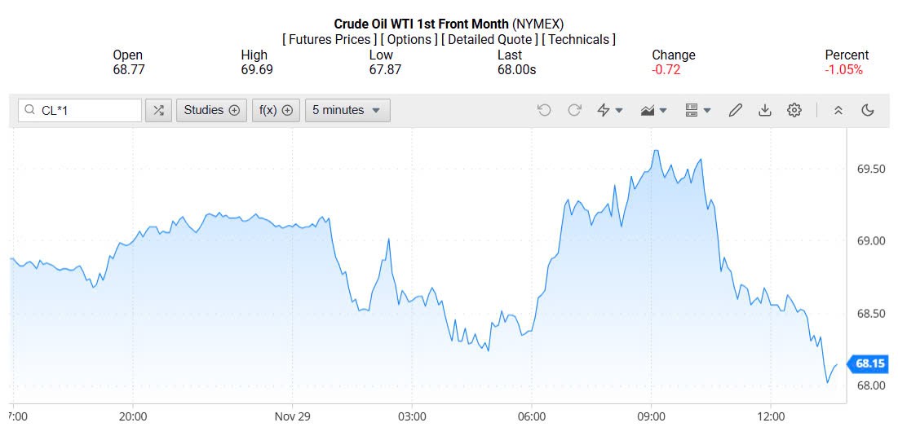Viewport: 898px width, 427px height.
Task: Click the redo arrow icon
Action: pyautogui.click(x=574, y=110)
